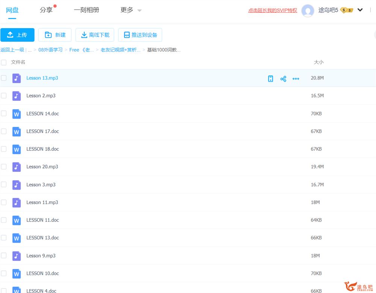376x293 pixels.
Task: Click the share icon on Lesson 13.mp3 row
Action: [x=283, y=79]
